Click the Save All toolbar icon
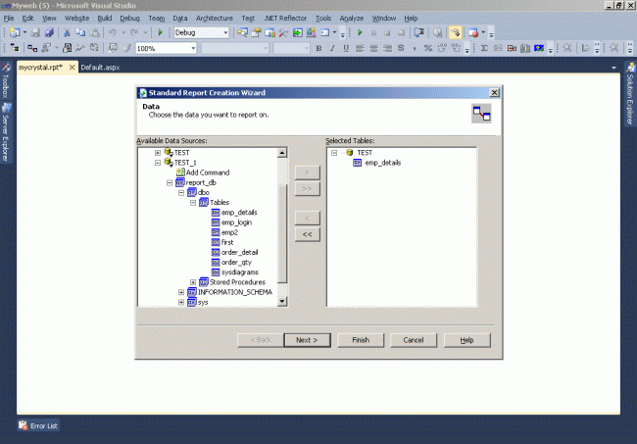This screenshot has height=444, width=637. click(49, 32)
